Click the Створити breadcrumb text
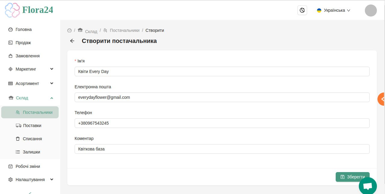This screenshot has width=385, height=194. 155,30
